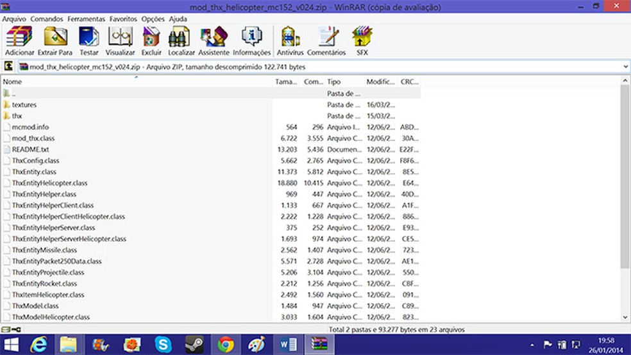631x355 pixels.
Task: Open the Ferramentas menu
Action: (x=86, y=19)
